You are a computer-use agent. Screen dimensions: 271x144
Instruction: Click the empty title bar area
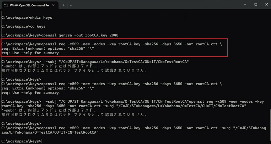(153, 5)
